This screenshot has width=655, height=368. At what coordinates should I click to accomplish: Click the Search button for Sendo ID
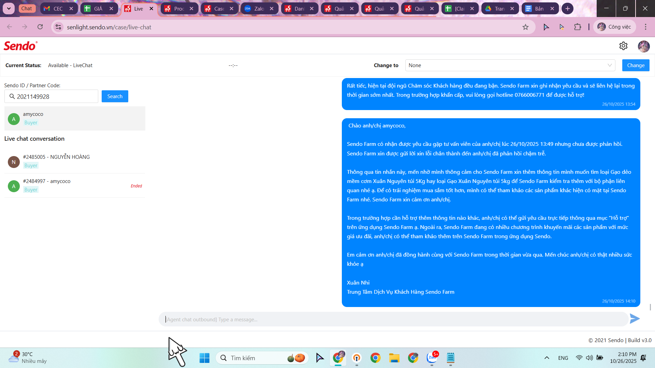[115, 96]
